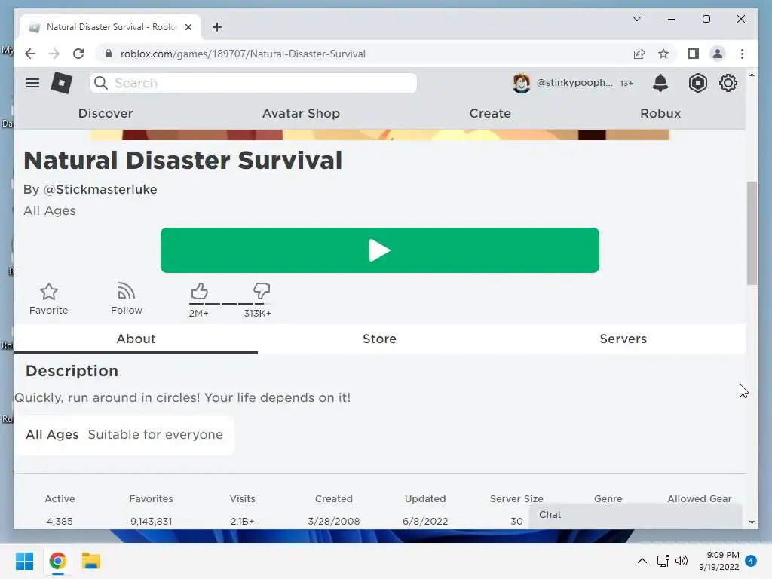Open the Chrome three-dot menu
This screenshot has width=772, height=579.
pos(742,54)
